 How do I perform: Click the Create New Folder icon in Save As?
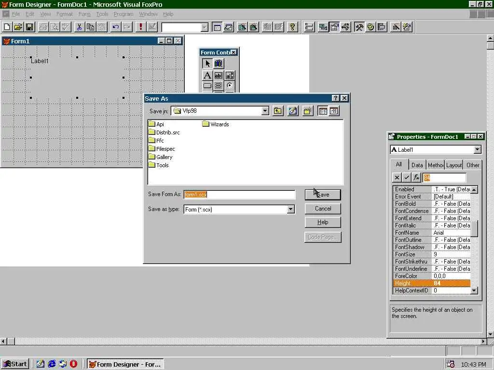[x=308, y=111]
